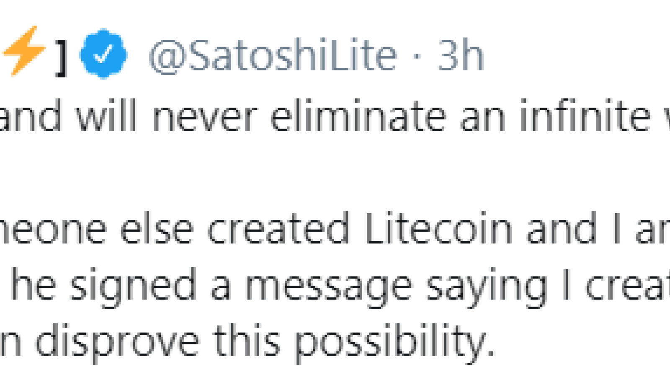Click the word "eliminate" in the tweet

point(358,116)
